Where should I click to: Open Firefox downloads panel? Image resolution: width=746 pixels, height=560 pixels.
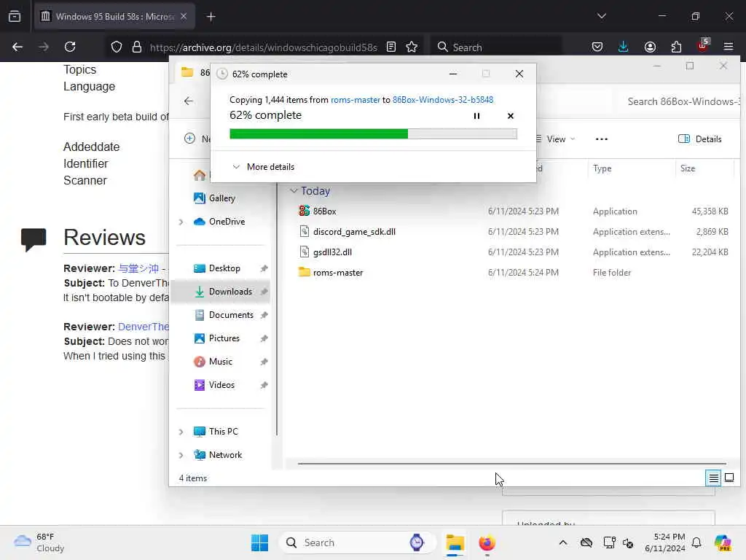[624, 47]
